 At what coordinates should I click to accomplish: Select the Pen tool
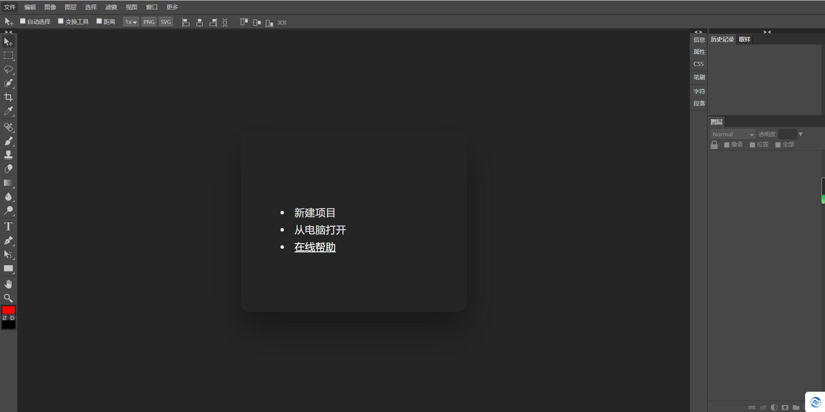(8, 240)
